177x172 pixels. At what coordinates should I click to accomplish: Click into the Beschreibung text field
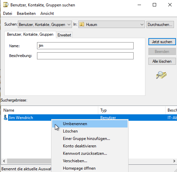coord(85,56)
